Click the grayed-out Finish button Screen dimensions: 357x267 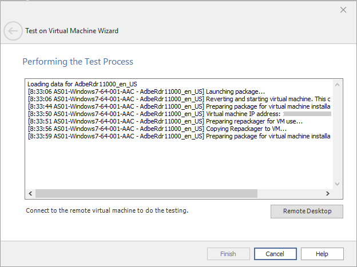pyautogui.click(x=228, y=254)
